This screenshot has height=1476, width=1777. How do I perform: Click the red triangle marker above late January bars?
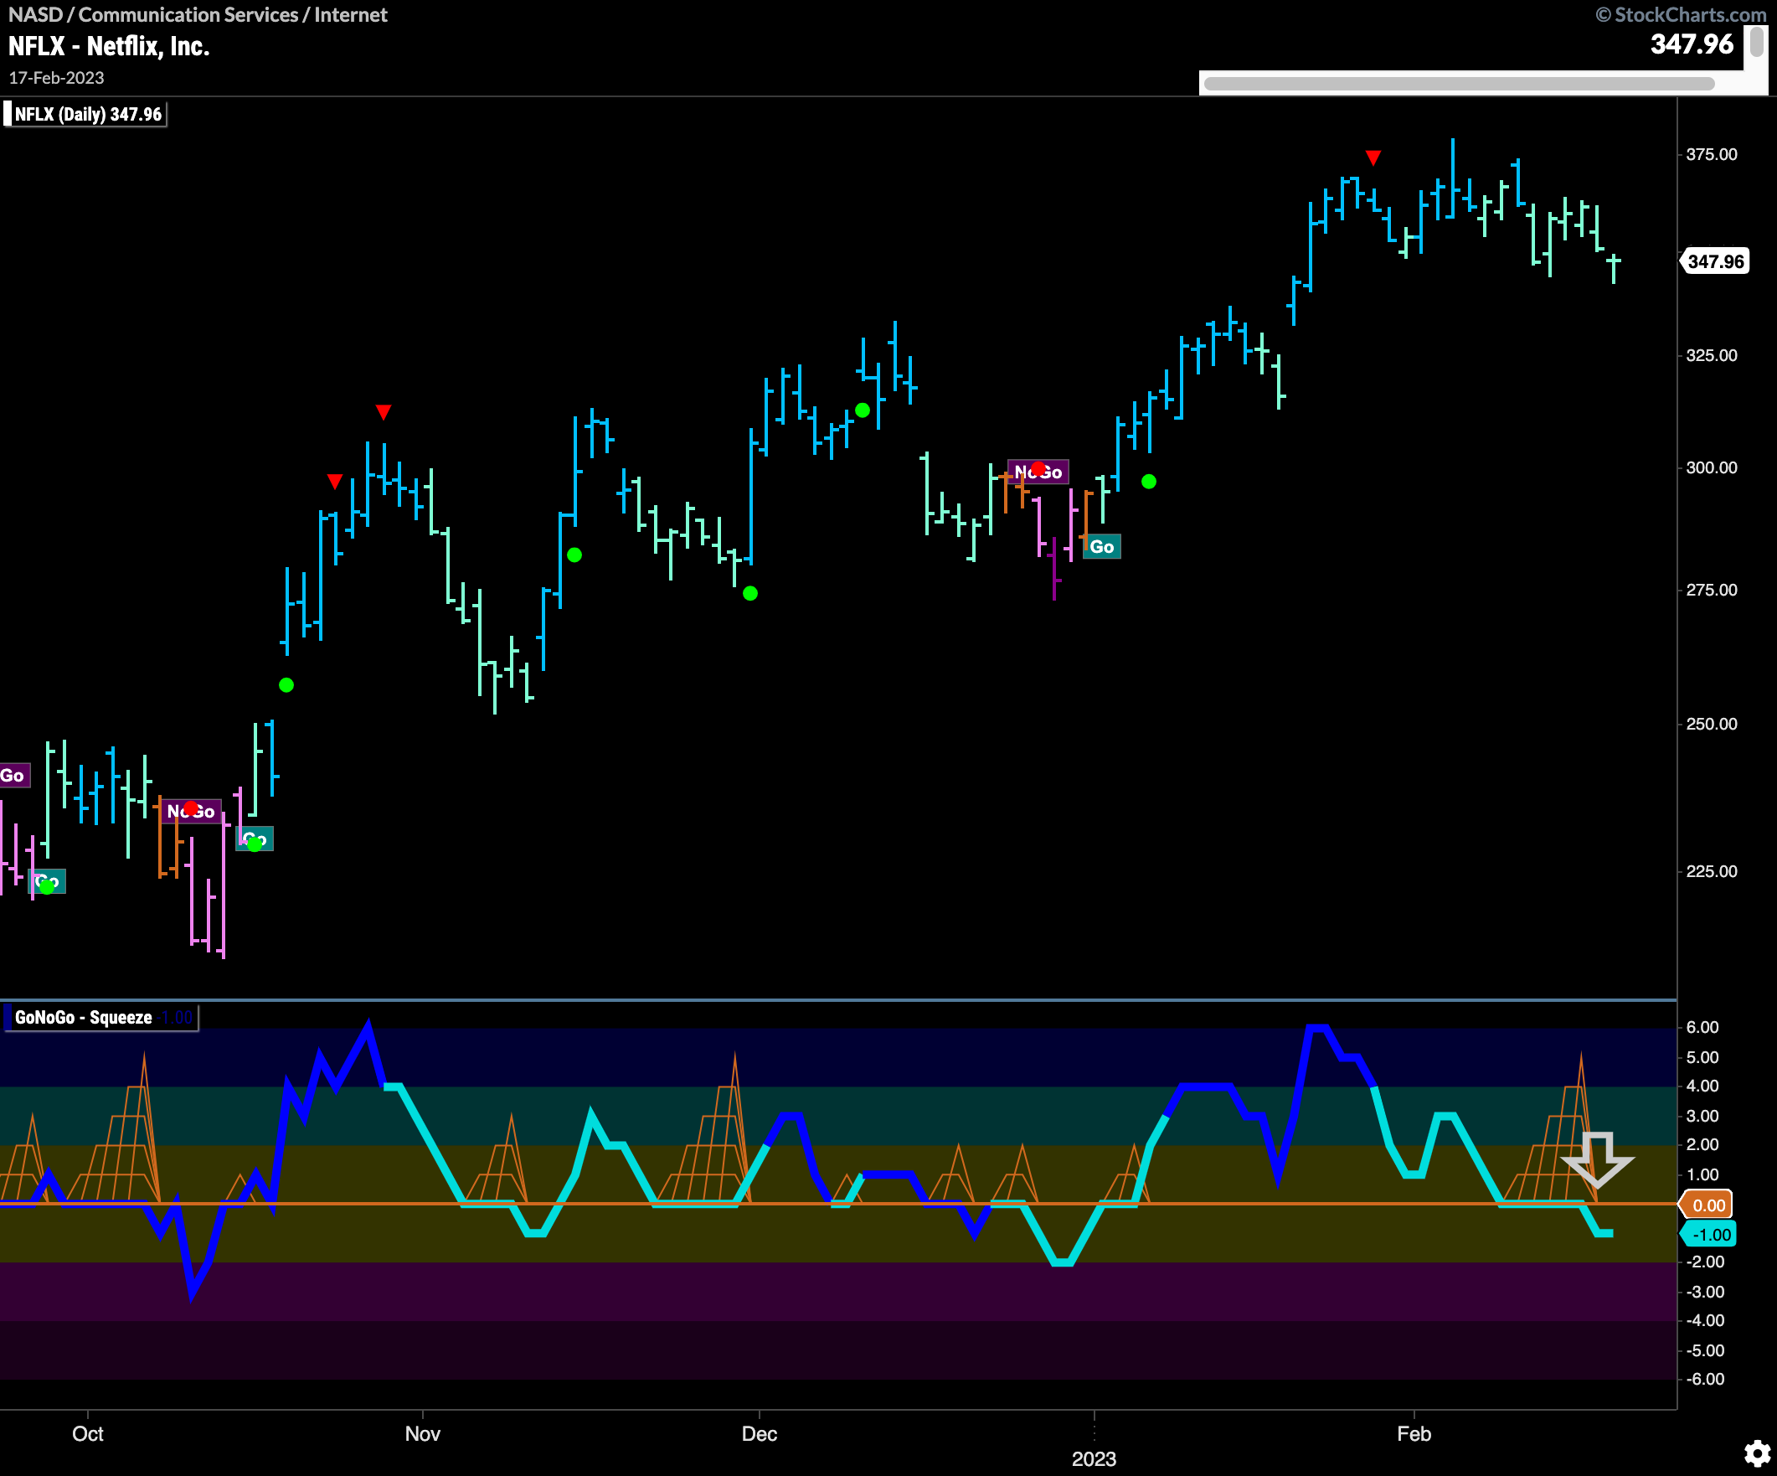[1373, 157]
